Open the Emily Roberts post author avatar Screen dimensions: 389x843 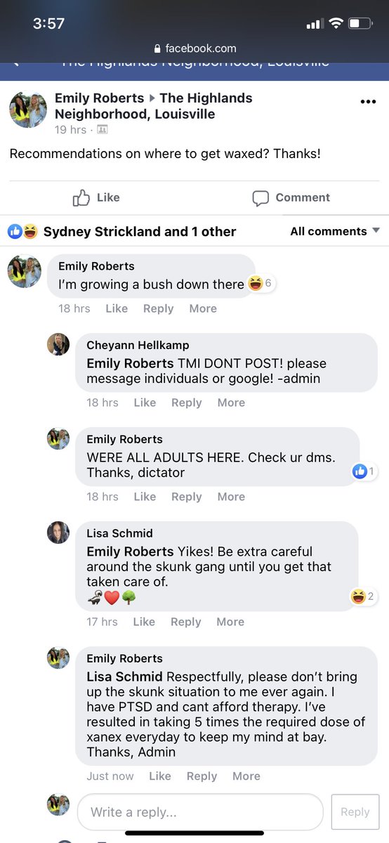tap(28, 110)
